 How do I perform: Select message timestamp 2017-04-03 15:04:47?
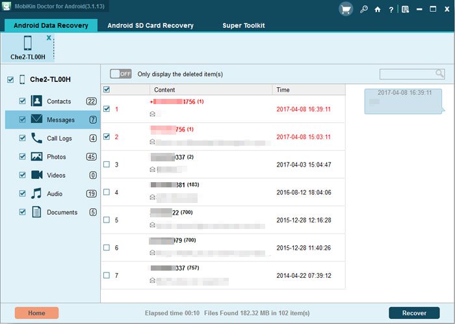[x=304, y=165]
